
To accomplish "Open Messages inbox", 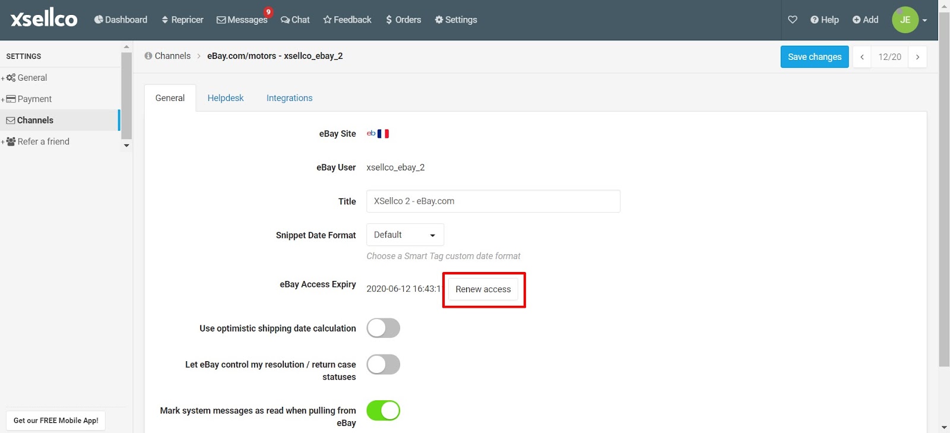I will click(x=242, y=20).
